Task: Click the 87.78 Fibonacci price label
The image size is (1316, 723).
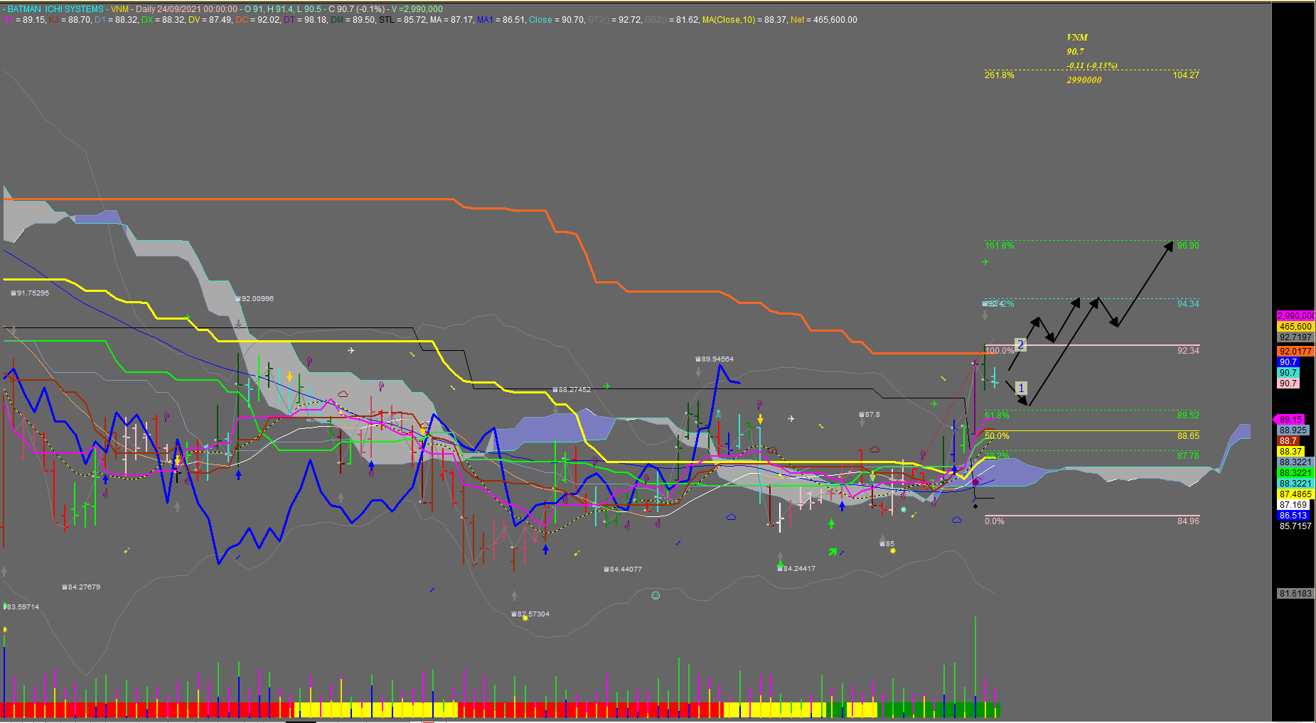Action: [1188, 455]
